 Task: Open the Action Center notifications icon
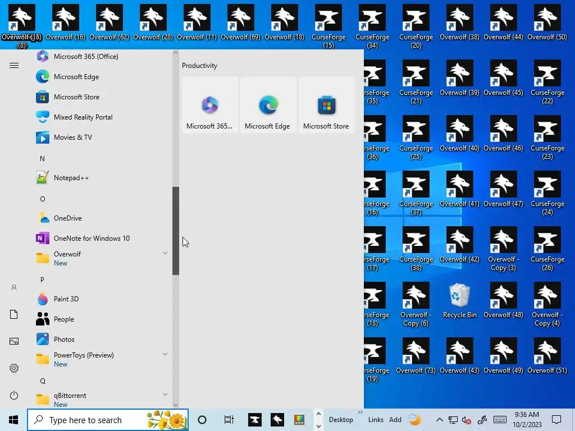pyautogui.click(x=556, y=420)
